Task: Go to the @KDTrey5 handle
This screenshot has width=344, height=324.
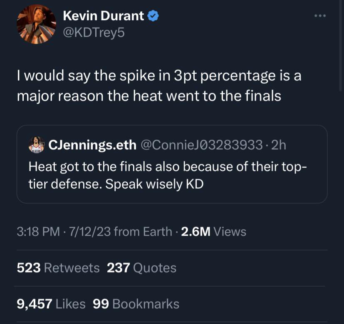Action: pyautogui.click(x=93, y=32)
